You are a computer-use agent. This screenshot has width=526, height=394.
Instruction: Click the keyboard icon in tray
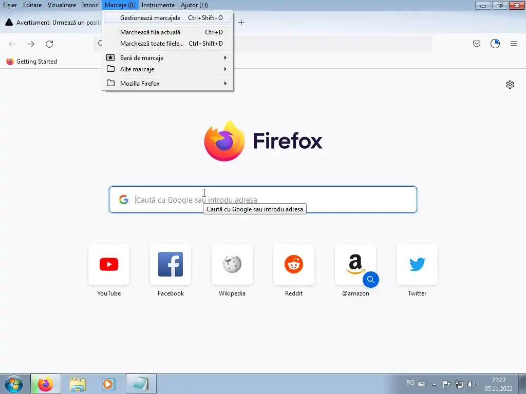point(422,384)
